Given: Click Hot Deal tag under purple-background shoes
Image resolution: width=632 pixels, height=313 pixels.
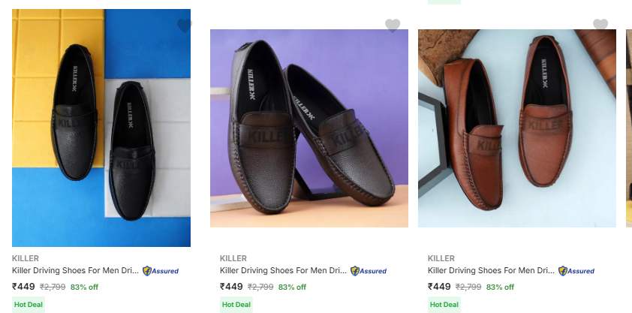Looking at the screenshot, I should coord(236,304).
